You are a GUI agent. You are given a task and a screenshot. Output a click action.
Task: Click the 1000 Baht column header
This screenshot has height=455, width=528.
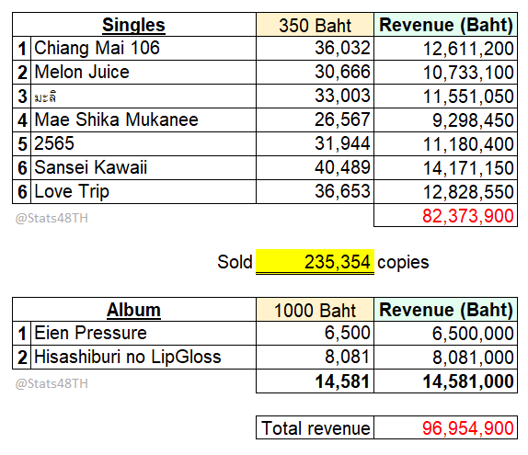pos(315,309)
